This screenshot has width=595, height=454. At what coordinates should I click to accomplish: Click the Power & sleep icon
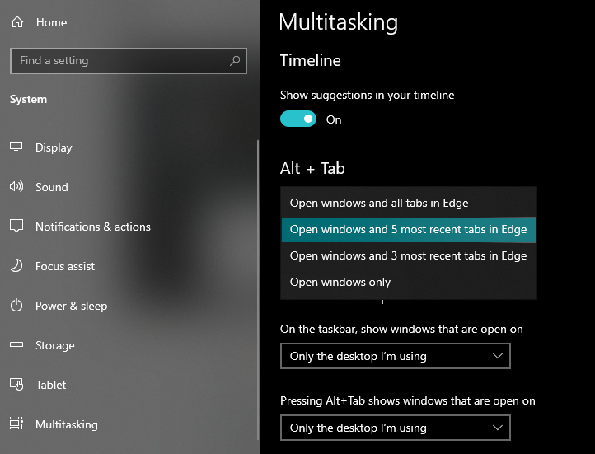coord(16,306)
